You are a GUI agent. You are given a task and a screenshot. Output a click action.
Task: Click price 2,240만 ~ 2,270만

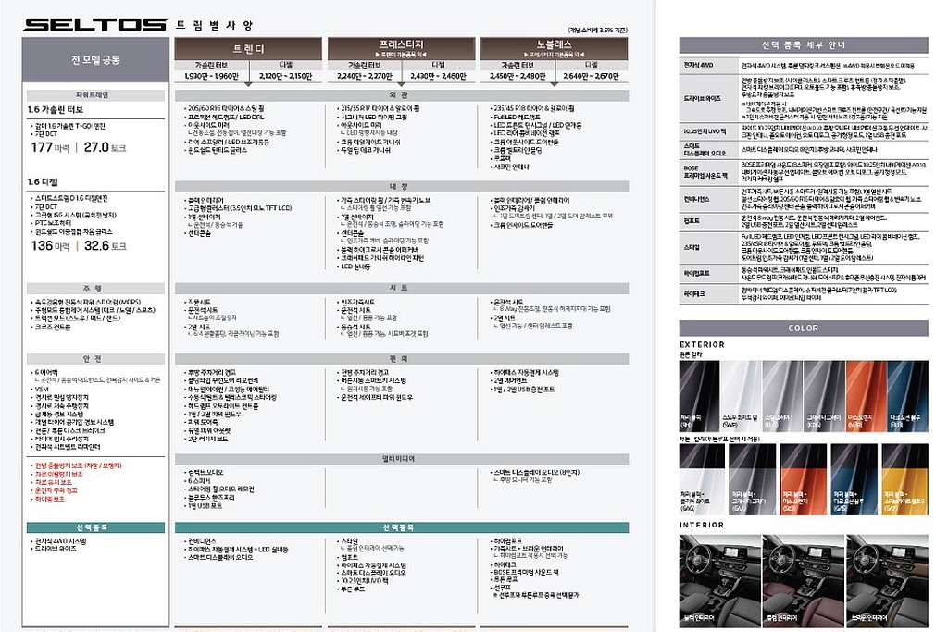pos(365,76)
